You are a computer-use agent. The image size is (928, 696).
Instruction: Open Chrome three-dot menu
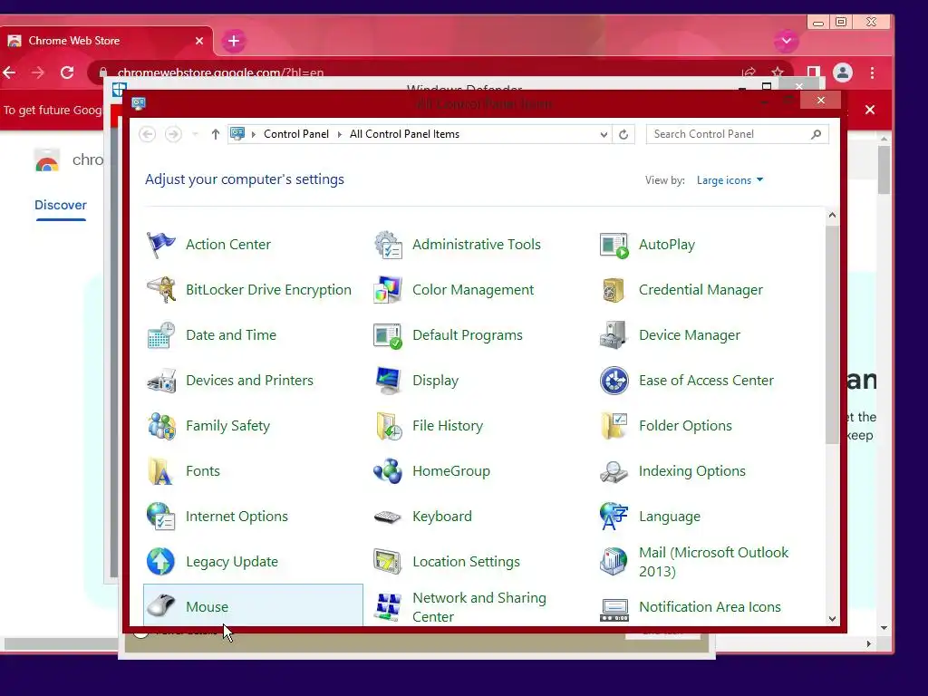click(873, 72)
